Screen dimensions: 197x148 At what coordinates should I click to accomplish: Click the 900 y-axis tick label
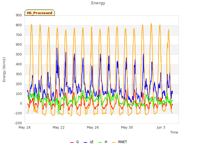pos(19,15)
